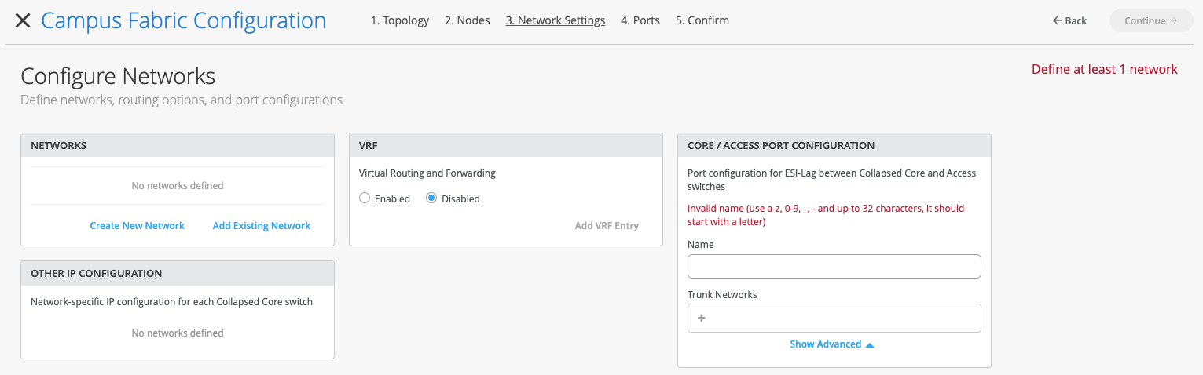1203x375 pixels.
Task: Click the Back button
Action: 1069,21
